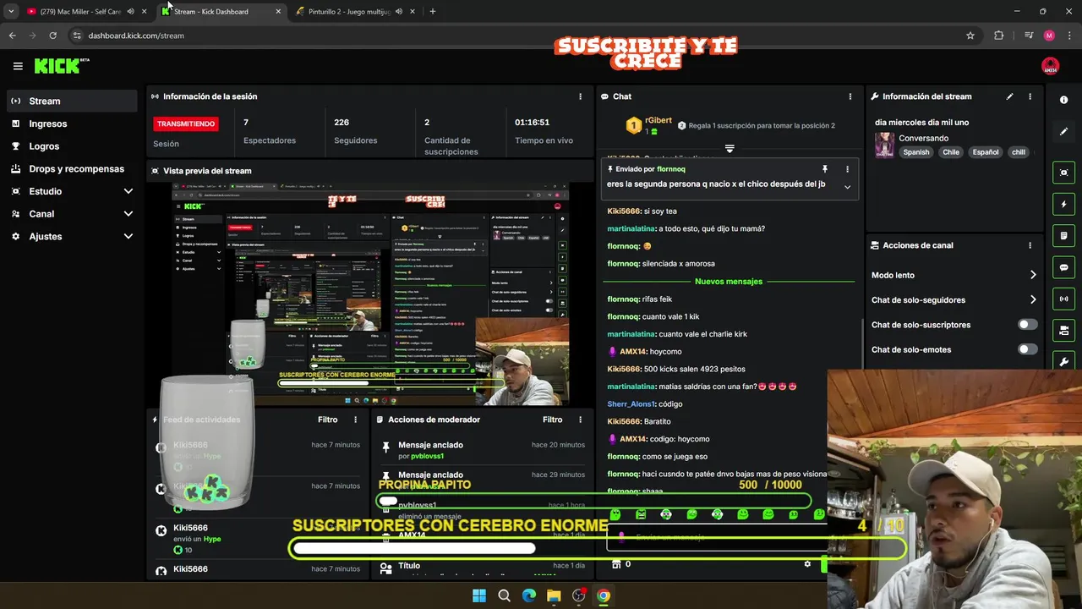Edit stream info with the pencil icon
The width and height of the screenshot is (1082, 609).
coord(1009,96)
